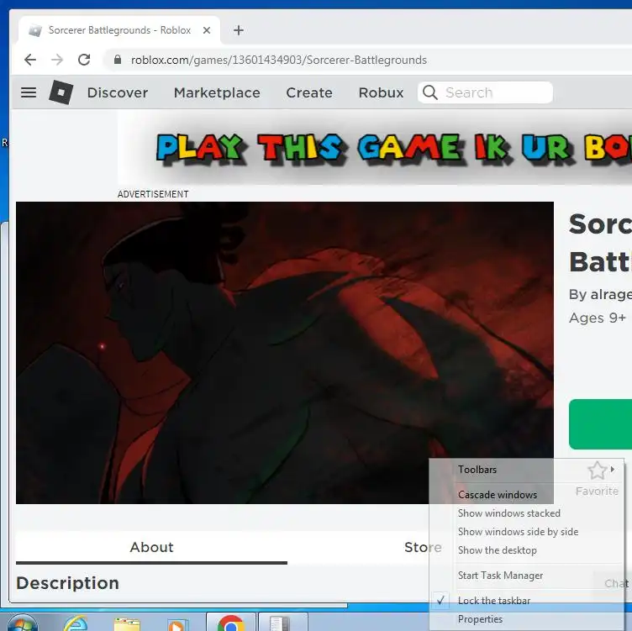The image size is (632, 631).
Task: Open the Roblox hamburger menu
Action: point(29,92)
